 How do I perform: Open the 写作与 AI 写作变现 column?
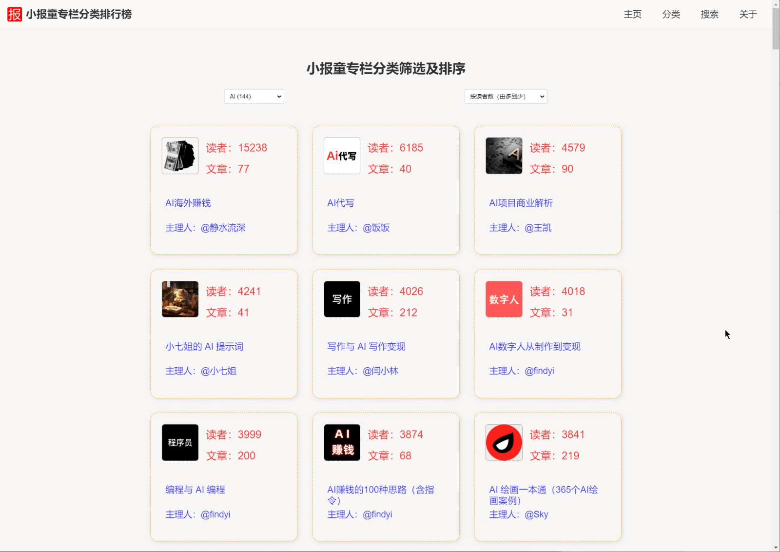367,346
